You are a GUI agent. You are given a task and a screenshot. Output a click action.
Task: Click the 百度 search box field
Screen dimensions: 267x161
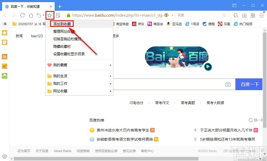199,15
